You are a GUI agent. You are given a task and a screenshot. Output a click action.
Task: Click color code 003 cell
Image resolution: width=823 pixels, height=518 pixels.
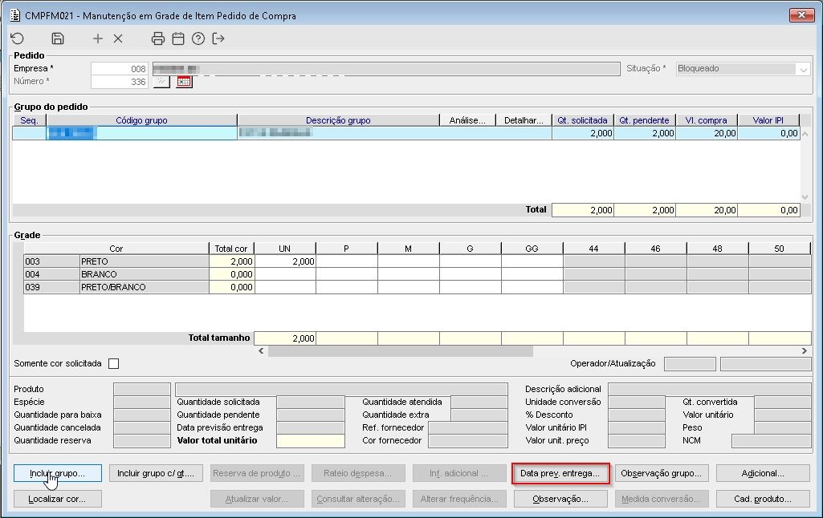tap(51, 261)
